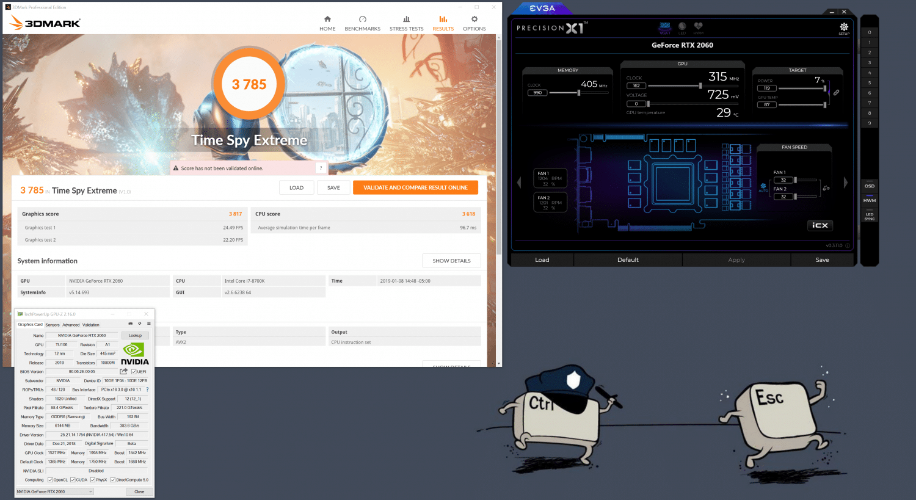This screenshot has width=916, height=500.
Task: Toggle LED SYNC in Precision X1 sidebar
Action: pyautogui.click(x=870, y=216)
